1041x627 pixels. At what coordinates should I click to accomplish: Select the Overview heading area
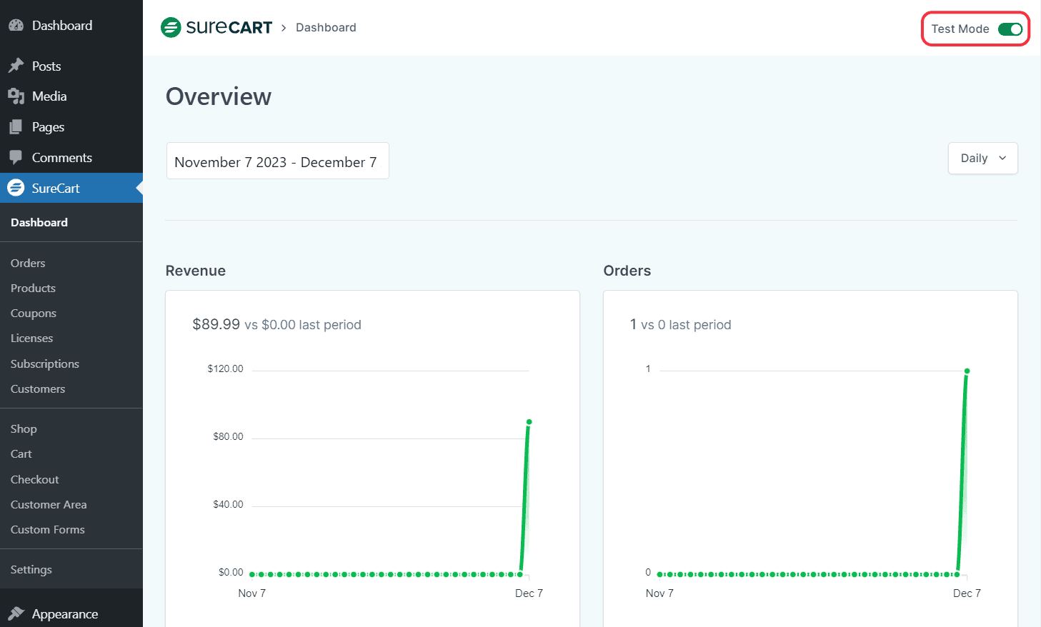(x=218, y=96)
